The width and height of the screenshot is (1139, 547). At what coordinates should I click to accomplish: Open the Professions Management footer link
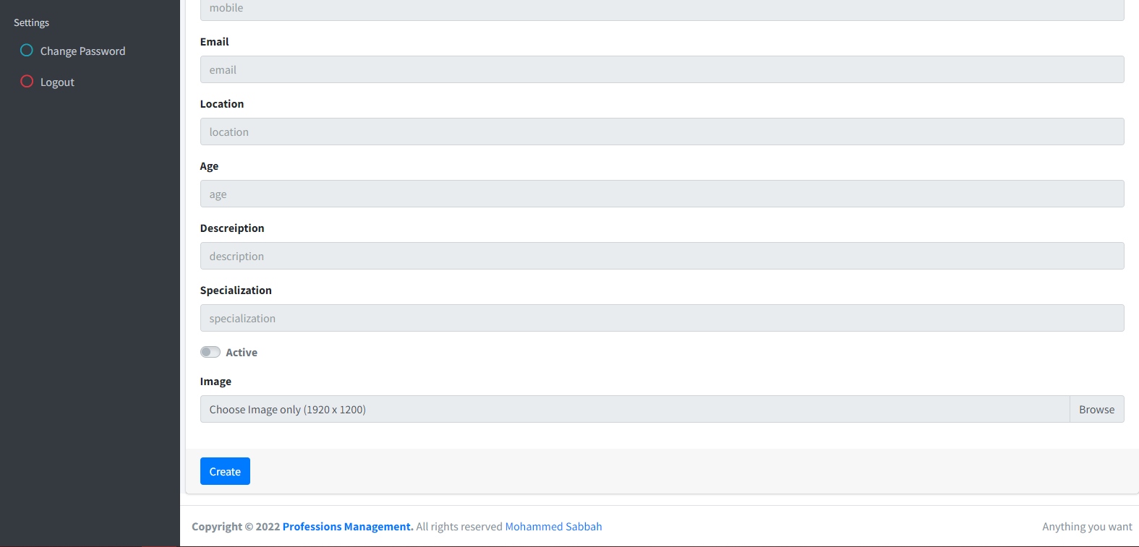click(347, 527)
